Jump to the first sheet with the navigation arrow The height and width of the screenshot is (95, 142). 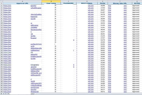pos(2,94)
